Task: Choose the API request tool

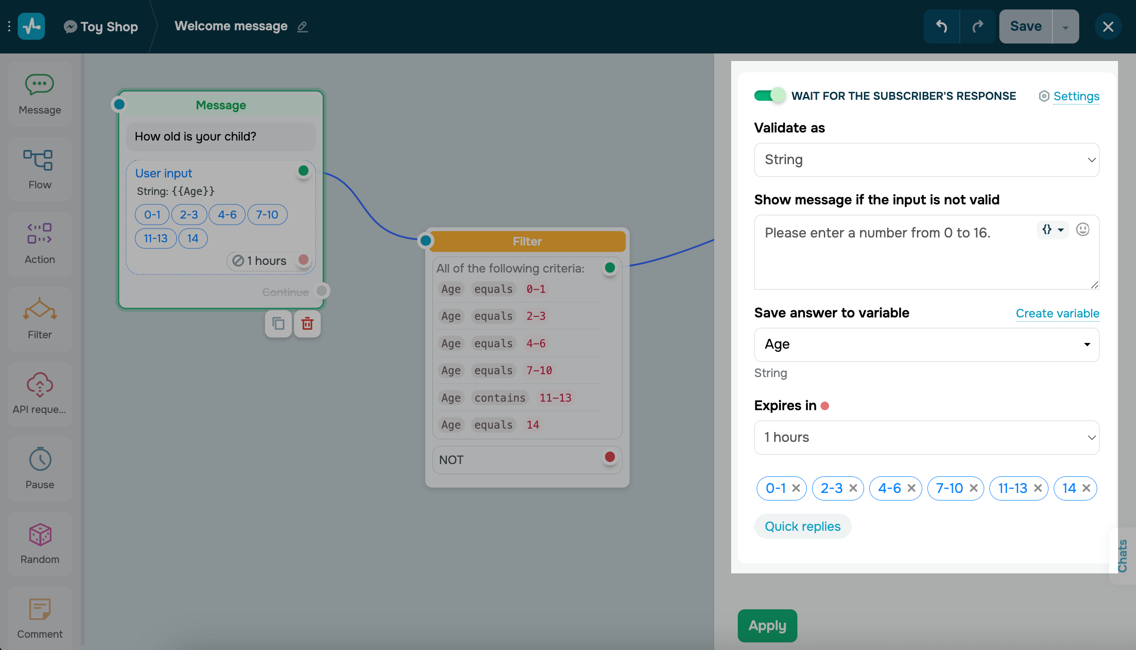Action: pyautogui.click(x=40, y=394)
